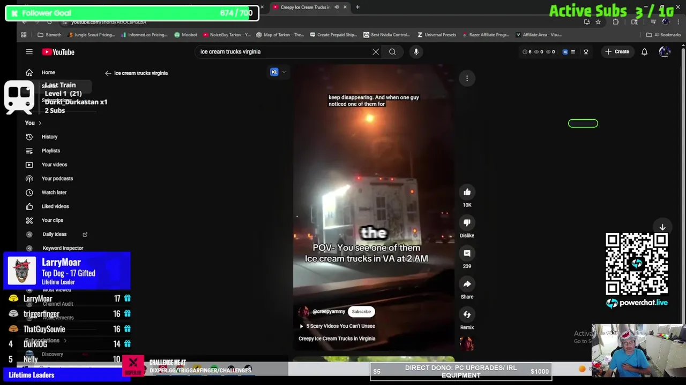
Task: Open Home in the sidebar
Action: [x=48, y=73]
